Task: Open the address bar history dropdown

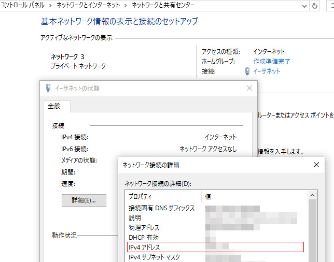Action: [304, 6]
